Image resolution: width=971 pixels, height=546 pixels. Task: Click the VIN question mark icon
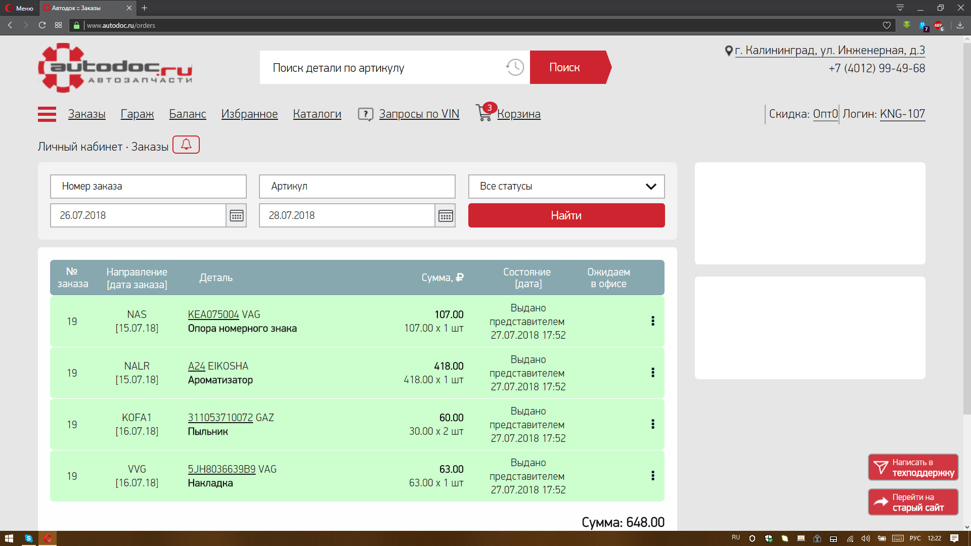tap(365, 114)
